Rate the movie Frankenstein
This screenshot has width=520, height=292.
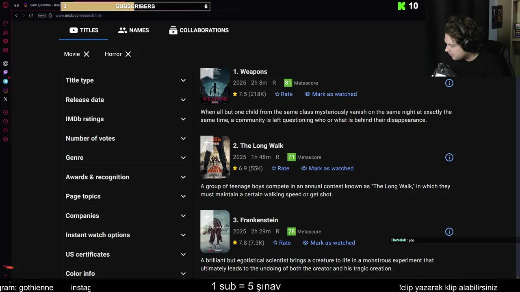282,243
